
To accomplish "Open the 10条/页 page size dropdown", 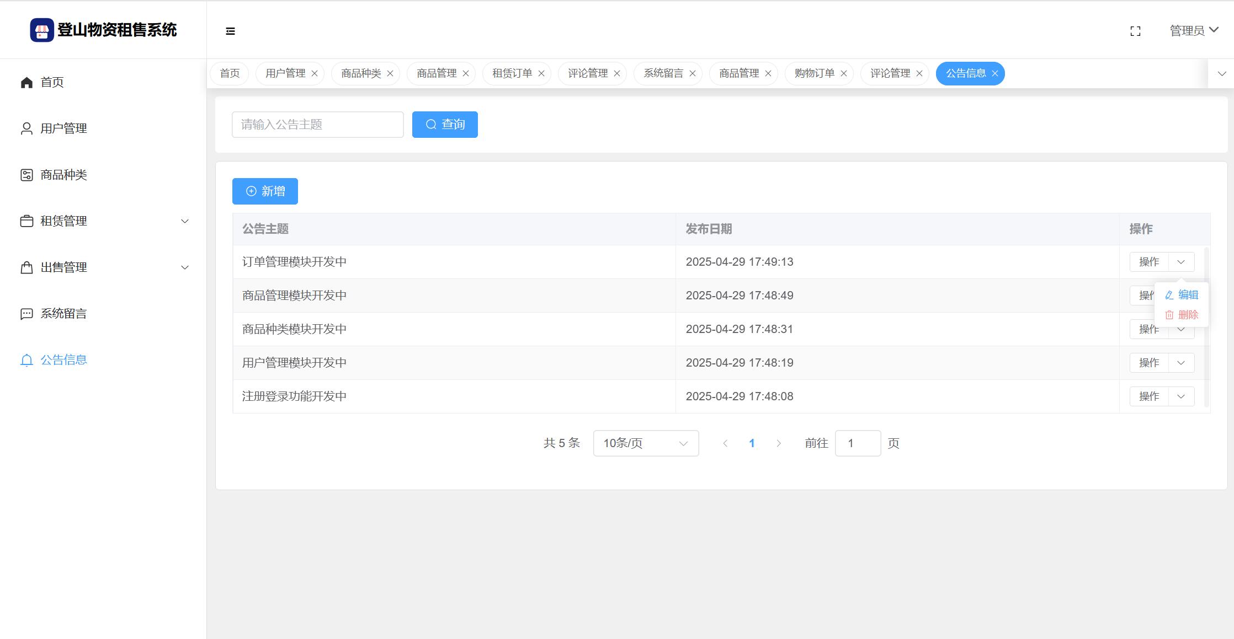I will [x=646, y=443].
